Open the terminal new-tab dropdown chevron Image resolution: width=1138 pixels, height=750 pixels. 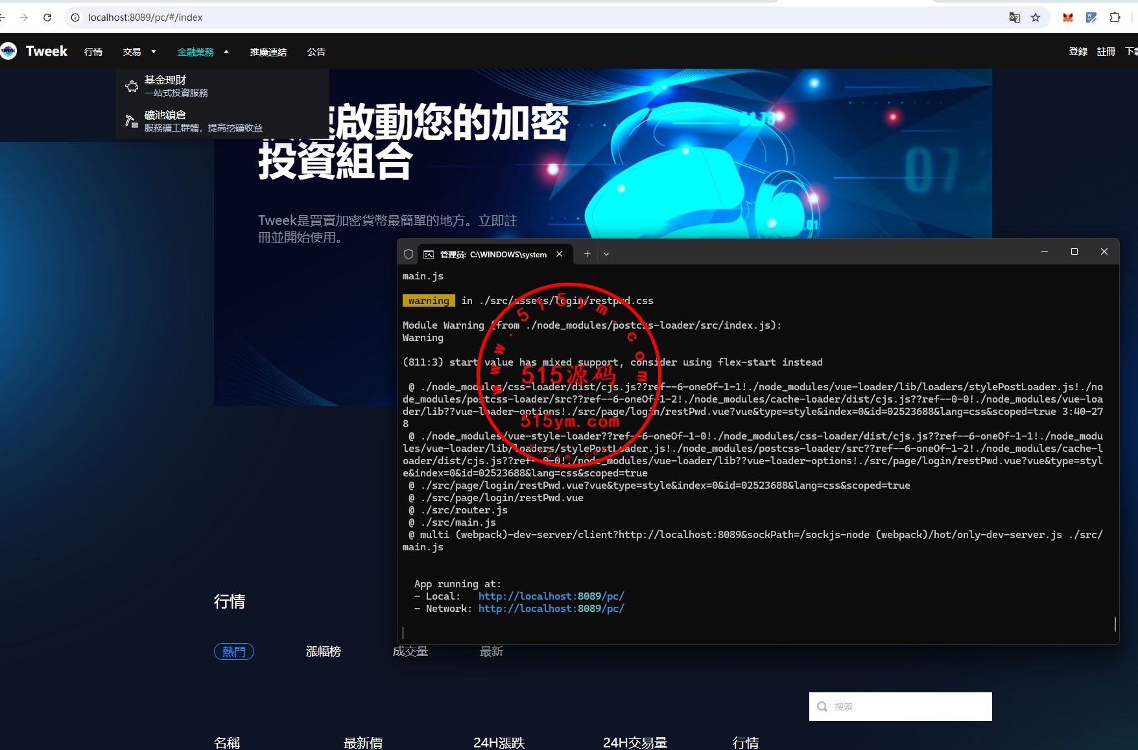click(606, 254)
